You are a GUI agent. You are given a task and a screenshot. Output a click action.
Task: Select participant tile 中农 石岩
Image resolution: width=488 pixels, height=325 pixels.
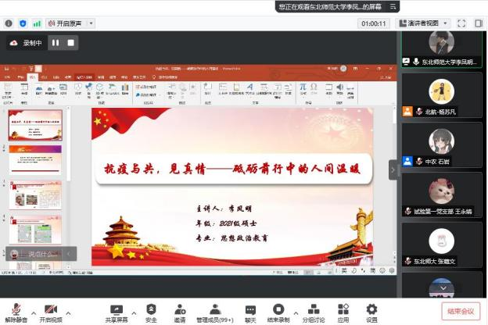point(441,147)
